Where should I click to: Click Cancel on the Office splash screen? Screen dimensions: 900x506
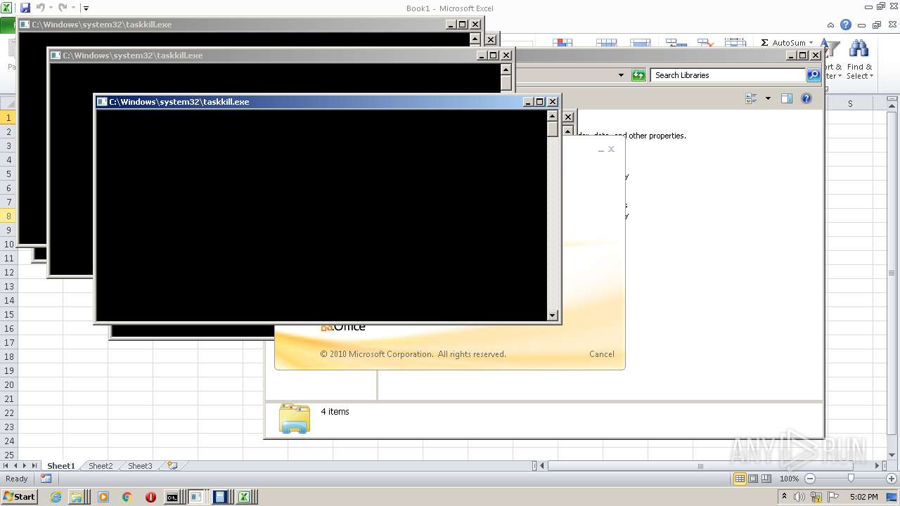[602, 354]
